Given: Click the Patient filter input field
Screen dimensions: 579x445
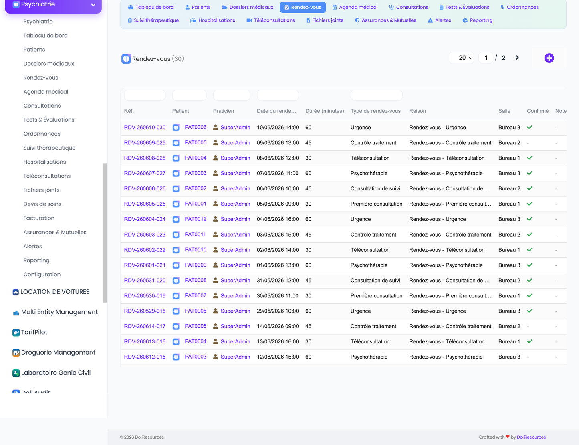Looking at the screenshot, I should (189, 95).
